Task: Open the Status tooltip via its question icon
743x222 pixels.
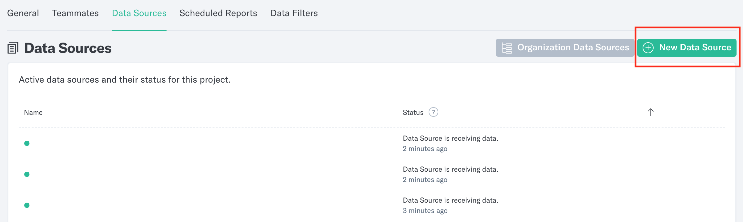Action: pyautogui.click(x=433, y=112)
